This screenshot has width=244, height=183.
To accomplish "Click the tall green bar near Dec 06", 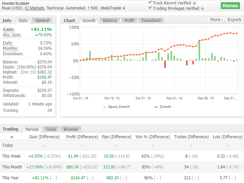I will (x=199, y=51).
